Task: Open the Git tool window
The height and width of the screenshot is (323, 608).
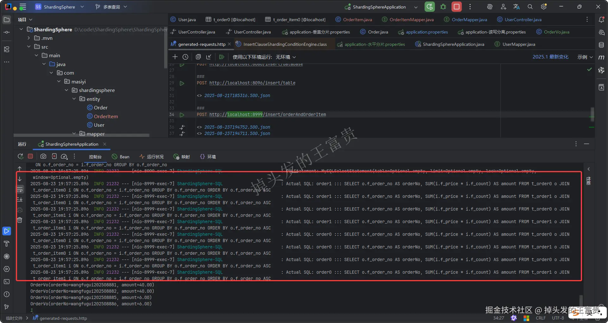Action: (x=7, y=307)
